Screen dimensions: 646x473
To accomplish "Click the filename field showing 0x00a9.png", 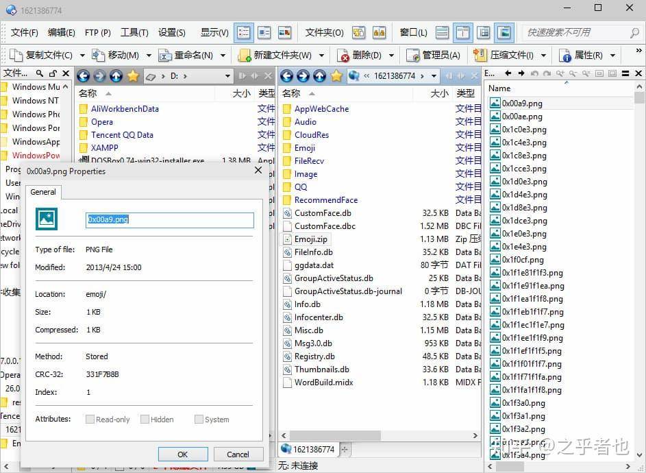I will point(170,220).
